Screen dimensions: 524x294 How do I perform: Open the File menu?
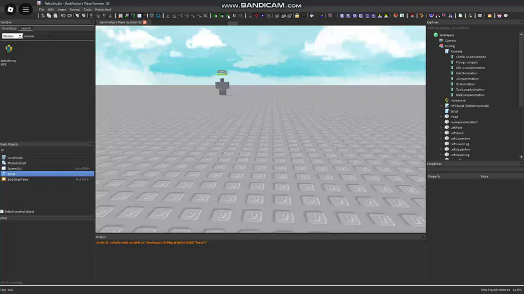tap(41, 10)
